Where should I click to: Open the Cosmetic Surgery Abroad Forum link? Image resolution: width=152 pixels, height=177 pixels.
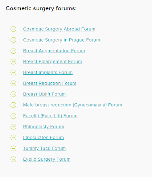[x=59, y=29]
